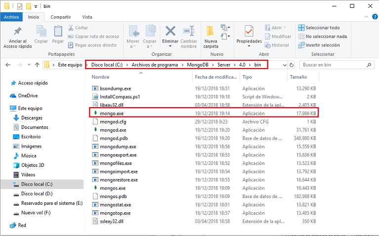Select Música in navigation pane
Screen dimensions: 379x236
pos(29,156)
